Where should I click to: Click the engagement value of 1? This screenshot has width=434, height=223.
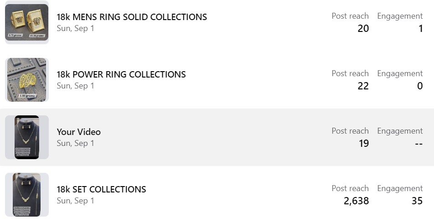[420, 29]
